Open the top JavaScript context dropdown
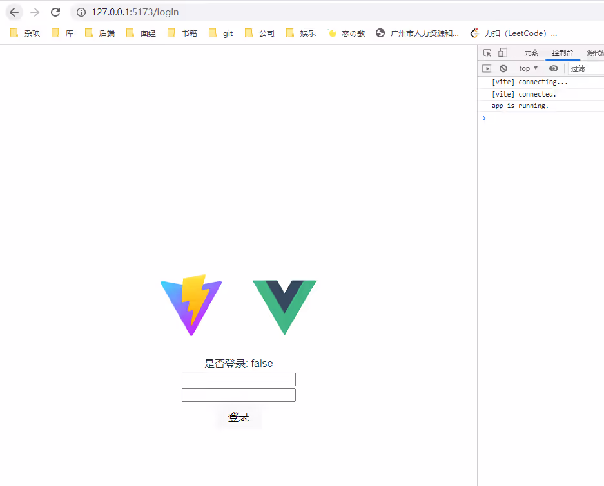 (x=528, y=68)
